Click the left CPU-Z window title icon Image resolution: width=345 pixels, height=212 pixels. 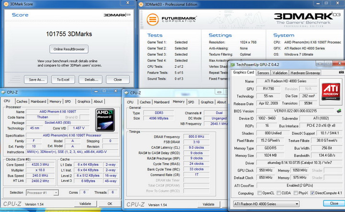click(x=3, y=92)
